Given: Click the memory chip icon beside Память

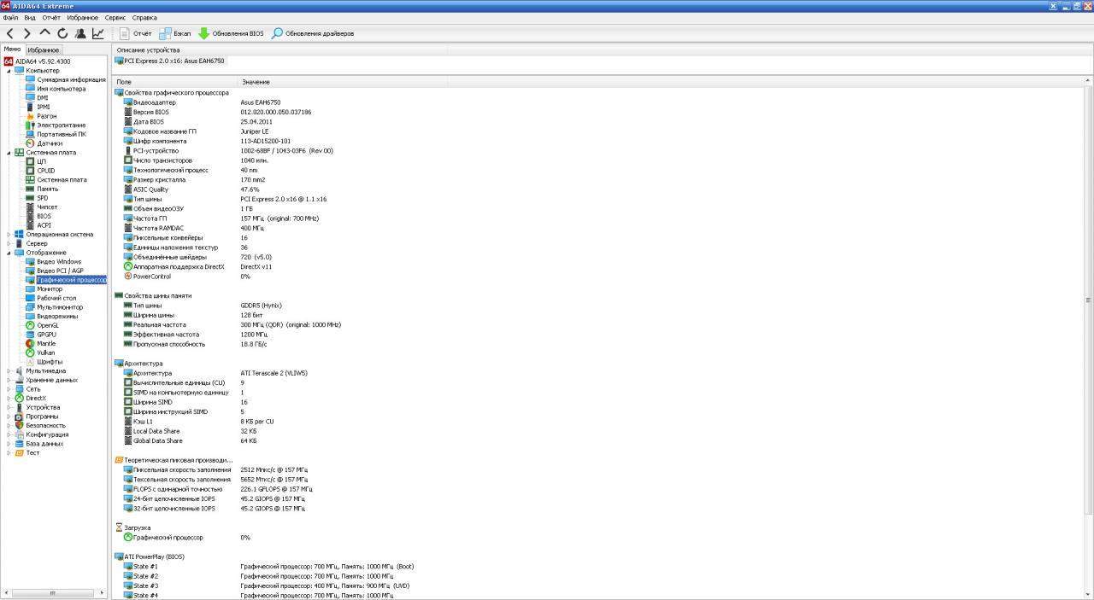Looking at the screenshot, I should pos(31,189).
